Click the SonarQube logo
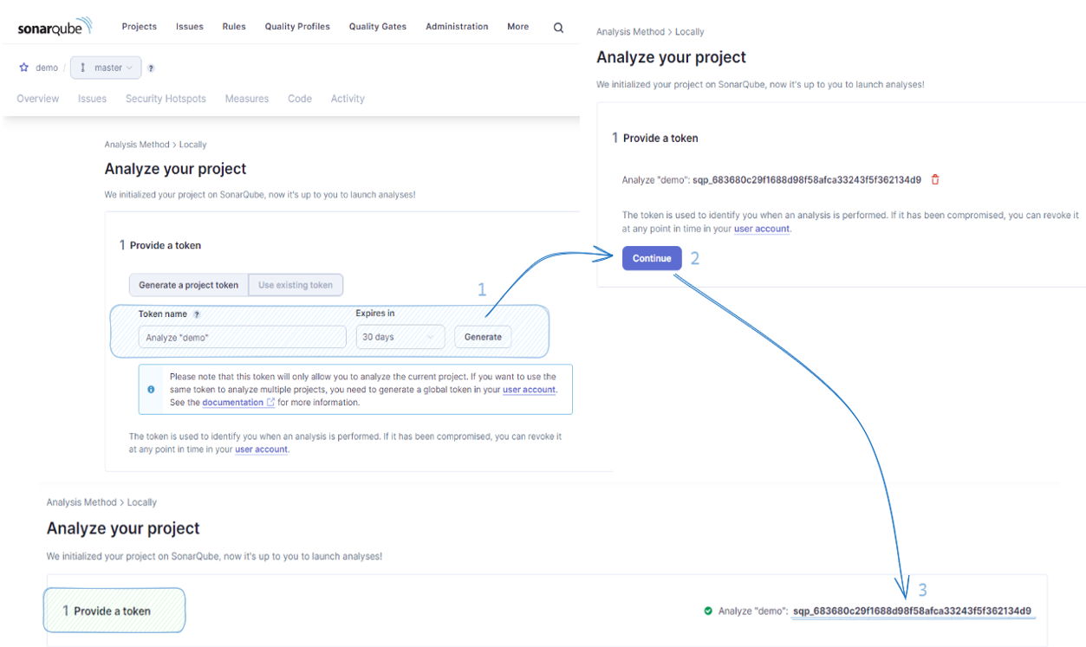1086x647 pixels. coord(54,27)
